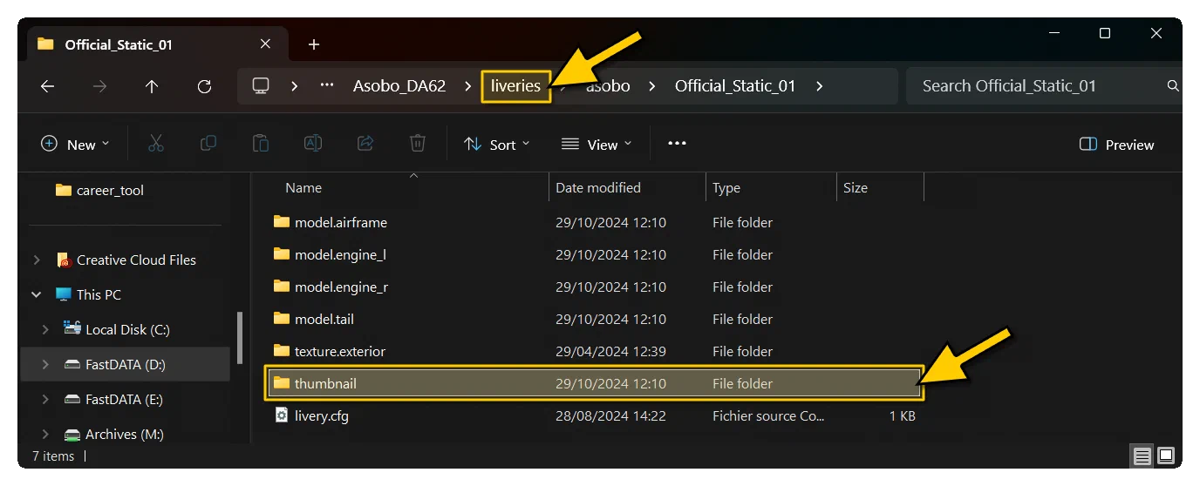Click Asobo_DA62 in the breadcrumb path
The width and height of the screenshot is (1200, 486).
click(x=399, y=85)
